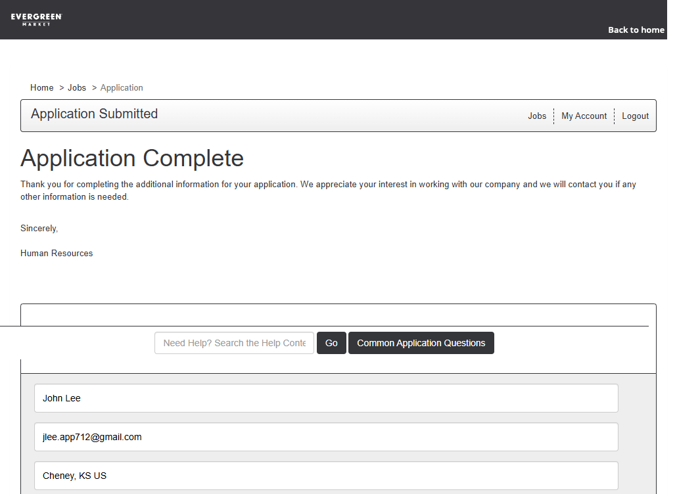Click the Application Complete heading
Viewport: 677px width, 494px height.
(132, 158)
